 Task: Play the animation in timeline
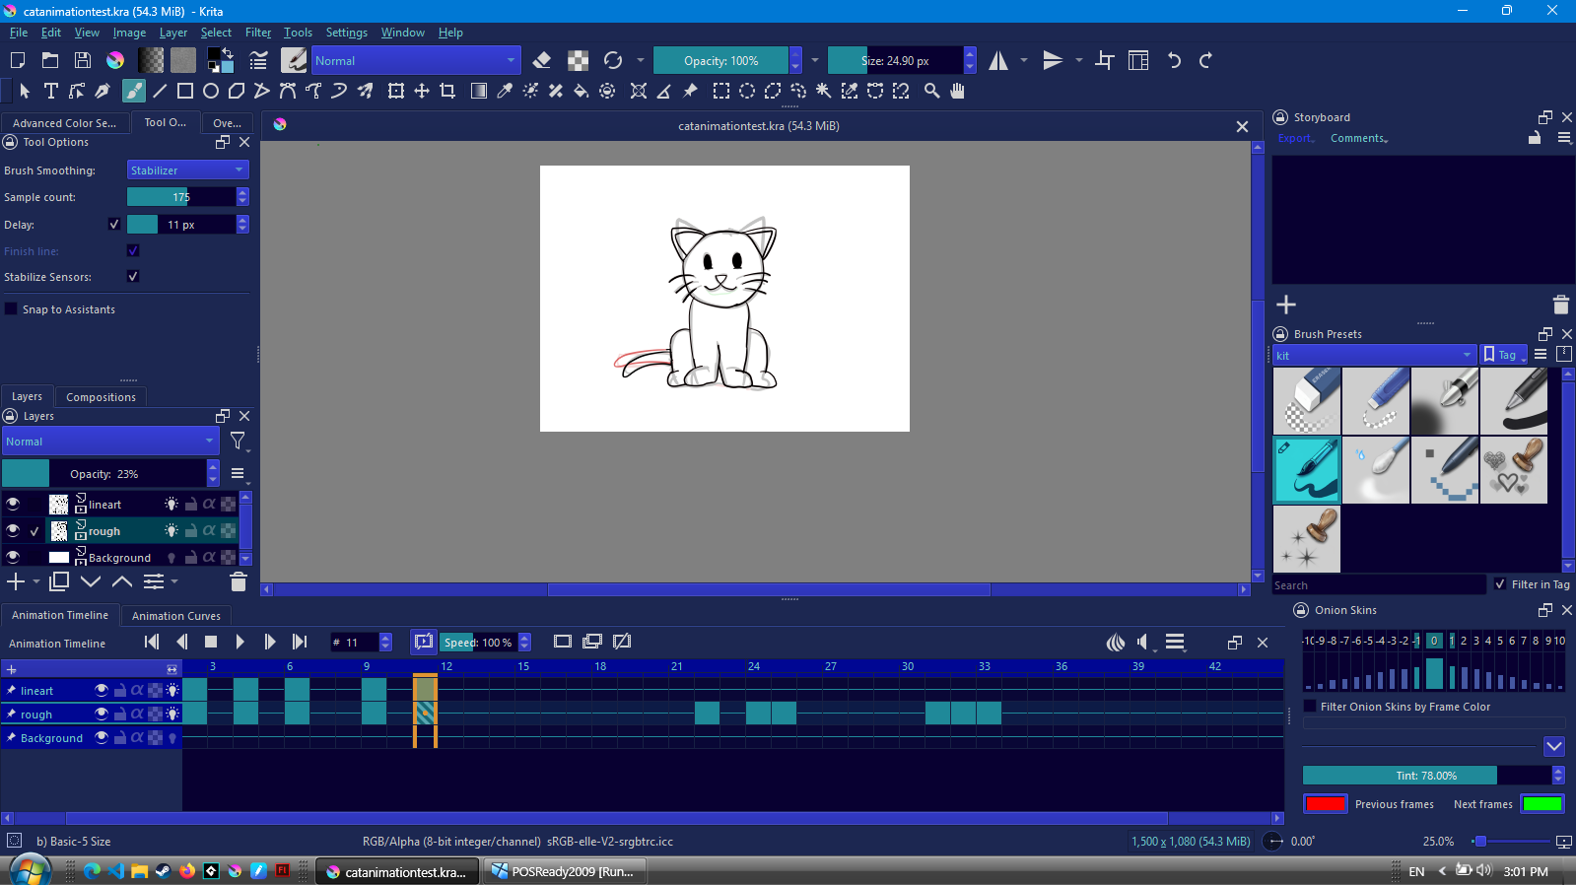[240, 642]
